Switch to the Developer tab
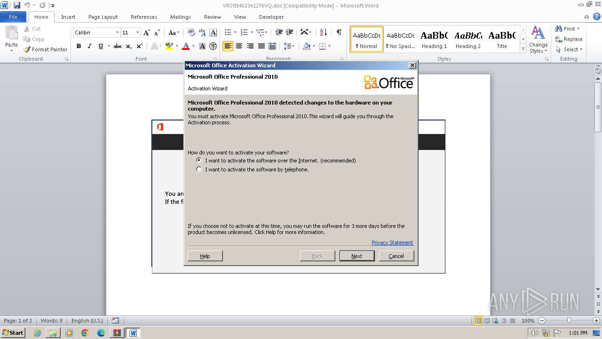 tap(271, 17)
